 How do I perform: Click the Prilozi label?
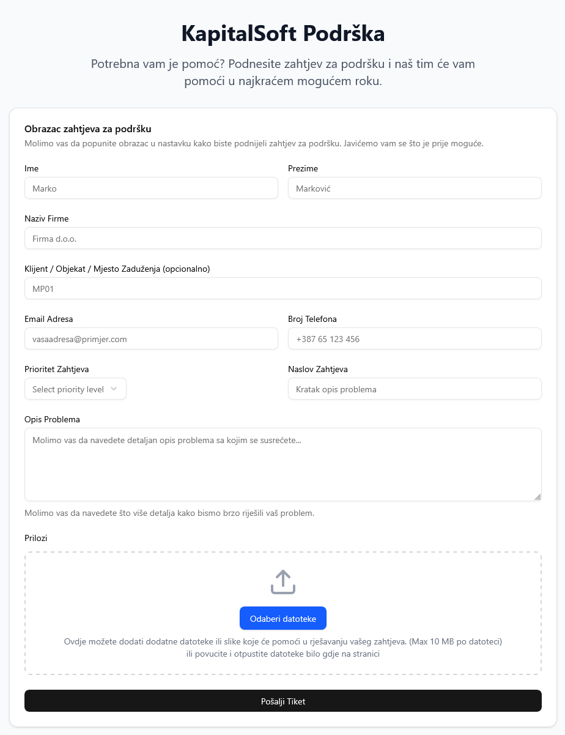(36, 539)
